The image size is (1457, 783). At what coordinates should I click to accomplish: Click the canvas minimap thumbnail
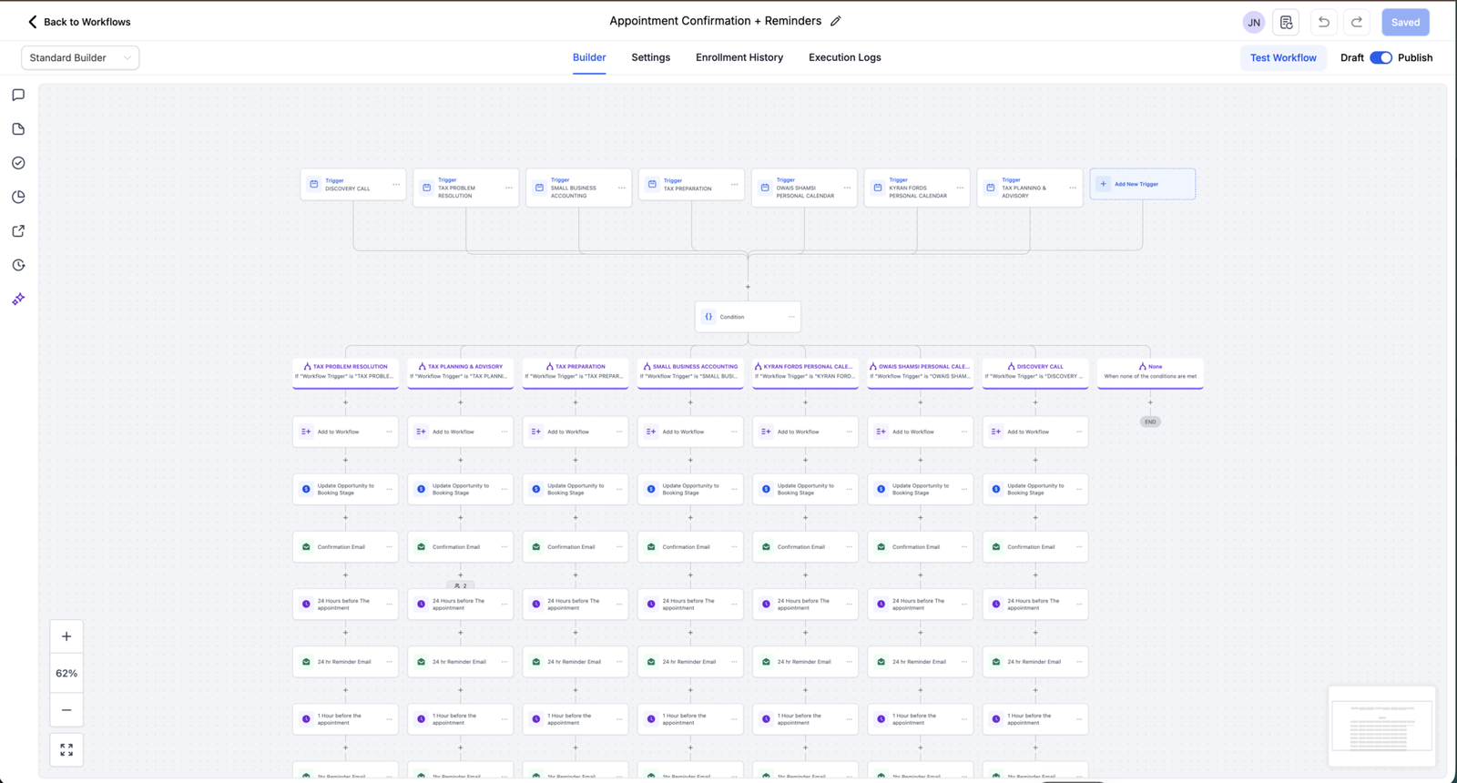pyautogui.click(x=1381, y=726)
